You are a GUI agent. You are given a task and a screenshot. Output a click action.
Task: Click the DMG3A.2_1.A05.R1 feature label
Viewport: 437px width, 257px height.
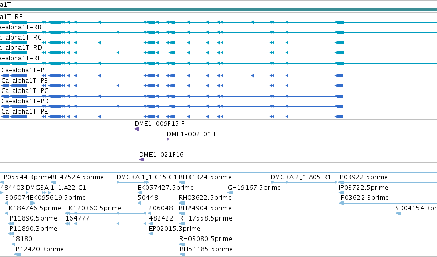tap(301, 177)
